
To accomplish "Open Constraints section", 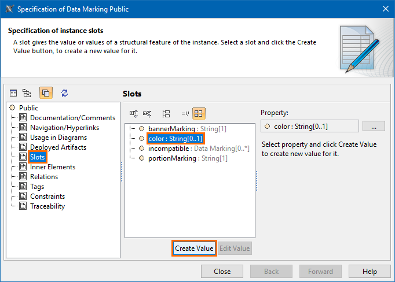I will [47, 196].
